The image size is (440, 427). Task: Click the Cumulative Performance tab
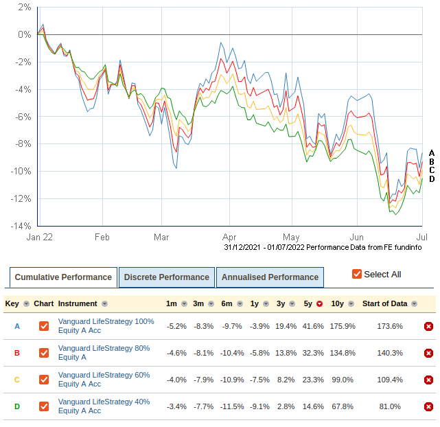coord(63,277)
